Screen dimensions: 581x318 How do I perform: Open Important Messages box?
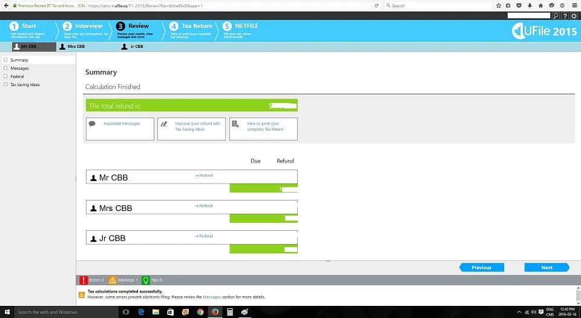[120, 129]
